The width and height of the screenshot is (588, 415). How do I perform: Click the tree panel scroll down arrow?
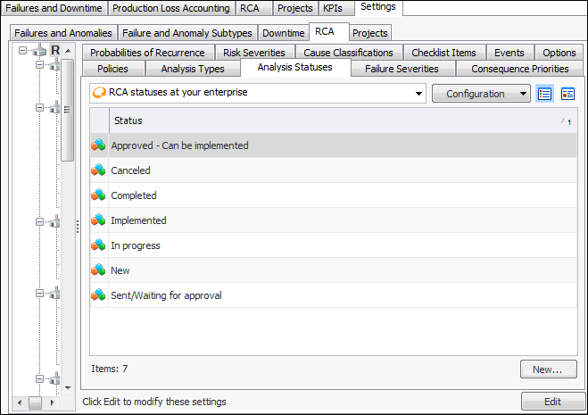68,387
